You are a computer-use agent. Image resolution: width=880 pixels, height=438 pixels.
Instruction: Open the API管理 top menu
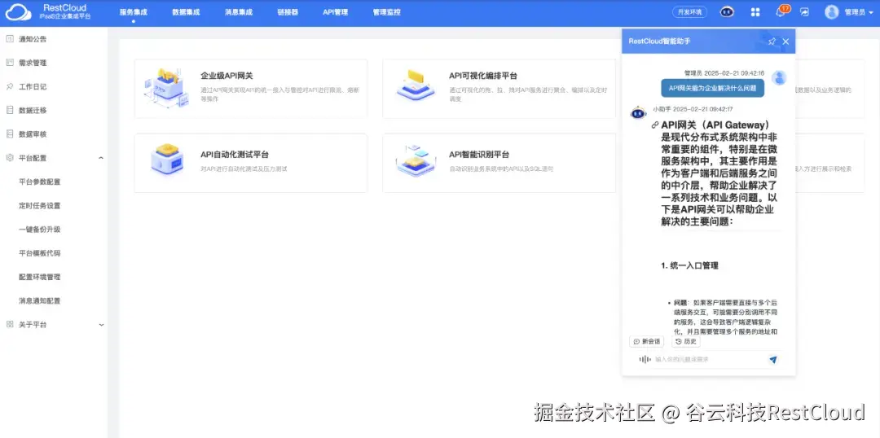tap(335, 11)
